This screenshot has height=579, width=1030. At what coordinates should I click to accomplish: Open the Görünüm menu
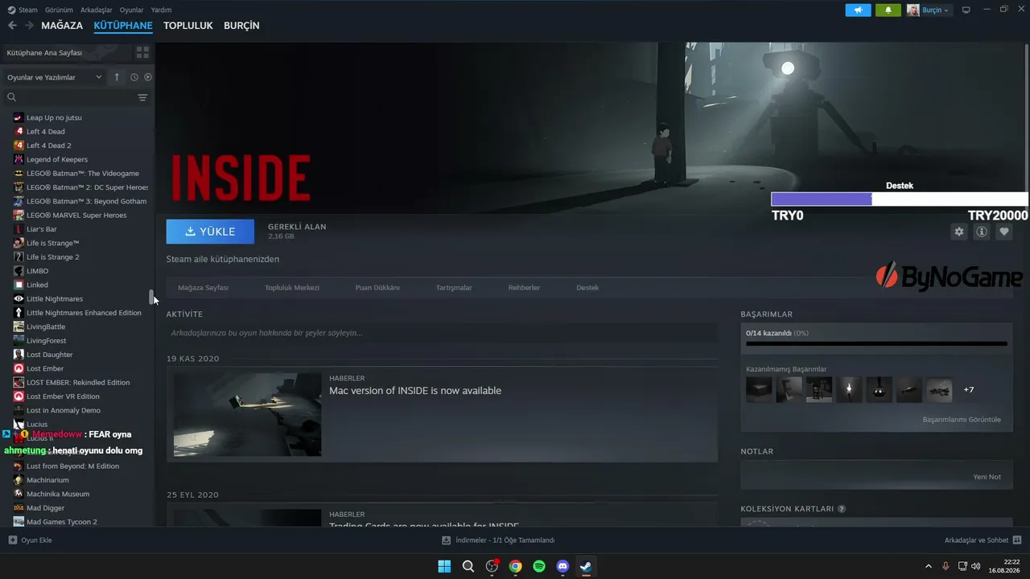[60, 10]
